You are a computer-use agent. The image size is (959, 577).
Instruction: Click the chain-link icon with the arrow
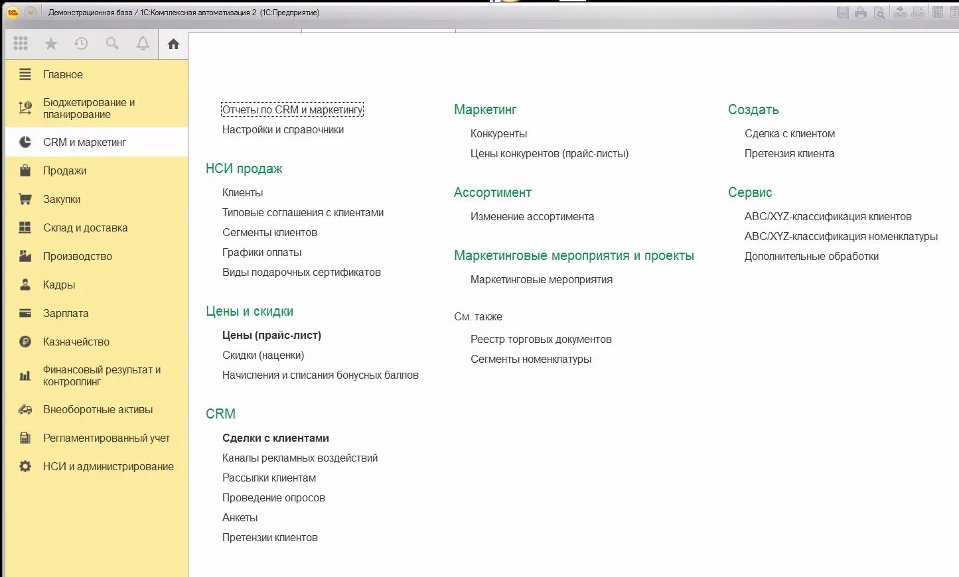pyautogui.click(x=900, y=13)
